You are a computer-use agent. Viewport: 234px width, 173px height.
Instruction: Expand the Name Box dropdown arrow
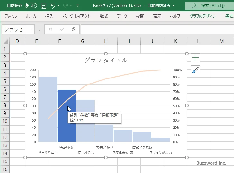(x=32, y=29)
